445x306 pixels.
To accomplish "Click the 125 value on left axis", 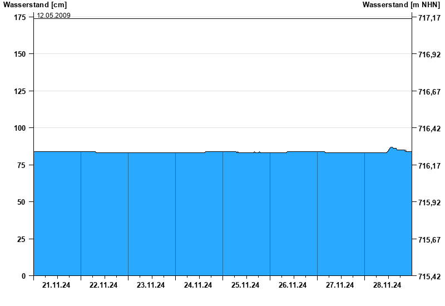I will pos(20,91).
